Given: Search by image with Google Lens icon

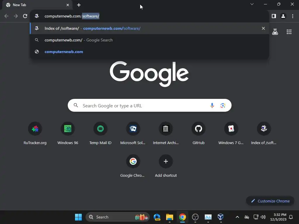Looking at the screenshot, I should [x=223, y=105].
